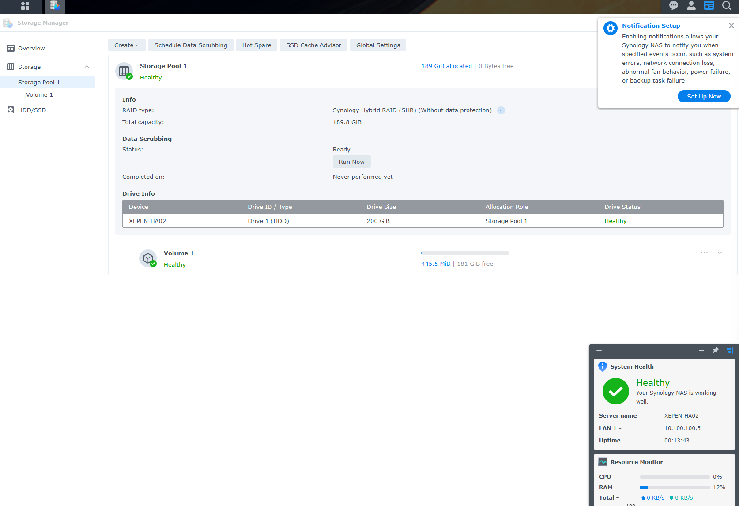The image size is (739, 506).
Task: Click the Volume 1 usage progress bar
Action: coord(465,253)
